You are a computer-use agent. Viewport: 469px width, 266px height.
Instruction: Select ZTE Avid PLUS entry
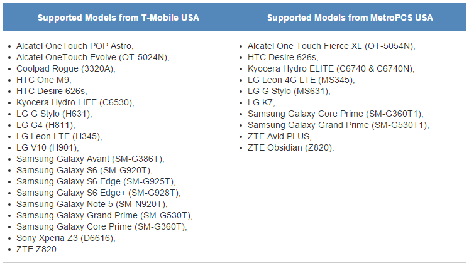[x=279, y=136]
